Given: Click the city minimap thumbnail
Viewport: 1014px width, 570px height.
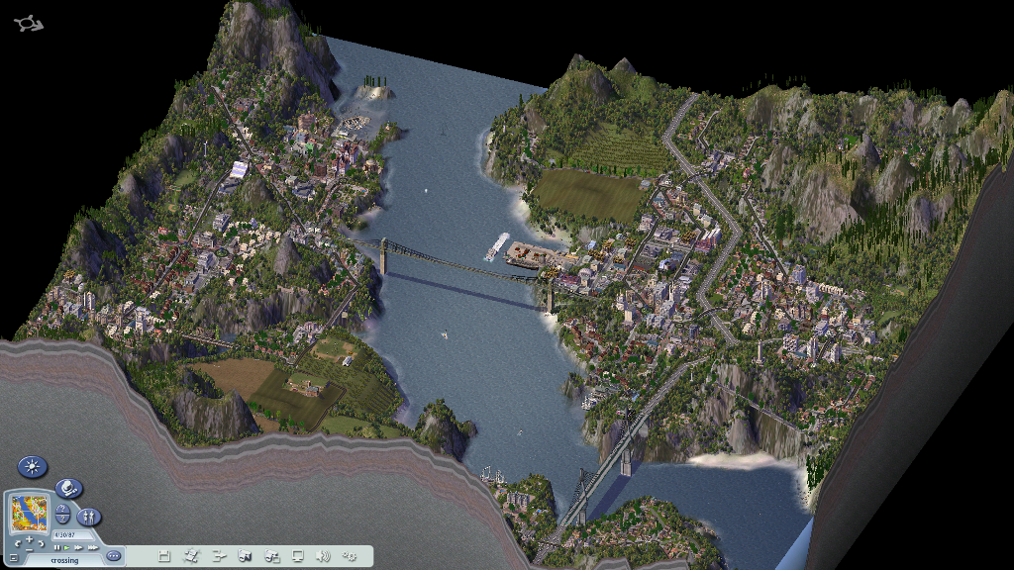Looking at the screenshot, I should tap(29, 514).
